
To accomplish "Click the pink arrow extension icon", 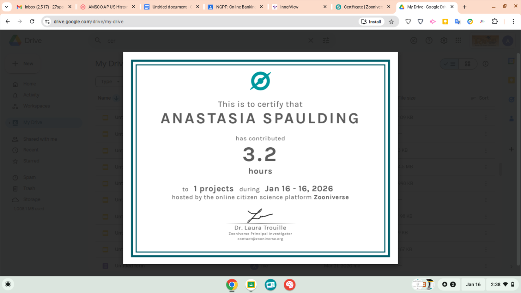I will coord(433,22).
